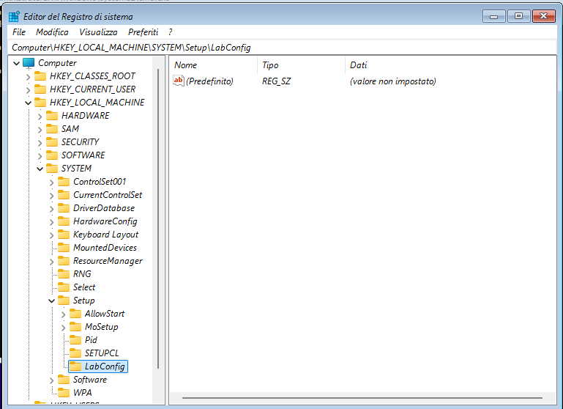The image size is (563, 409).
Task: Click the Pid folder icon
Action: pyautogui.click(x=75, y=340)
